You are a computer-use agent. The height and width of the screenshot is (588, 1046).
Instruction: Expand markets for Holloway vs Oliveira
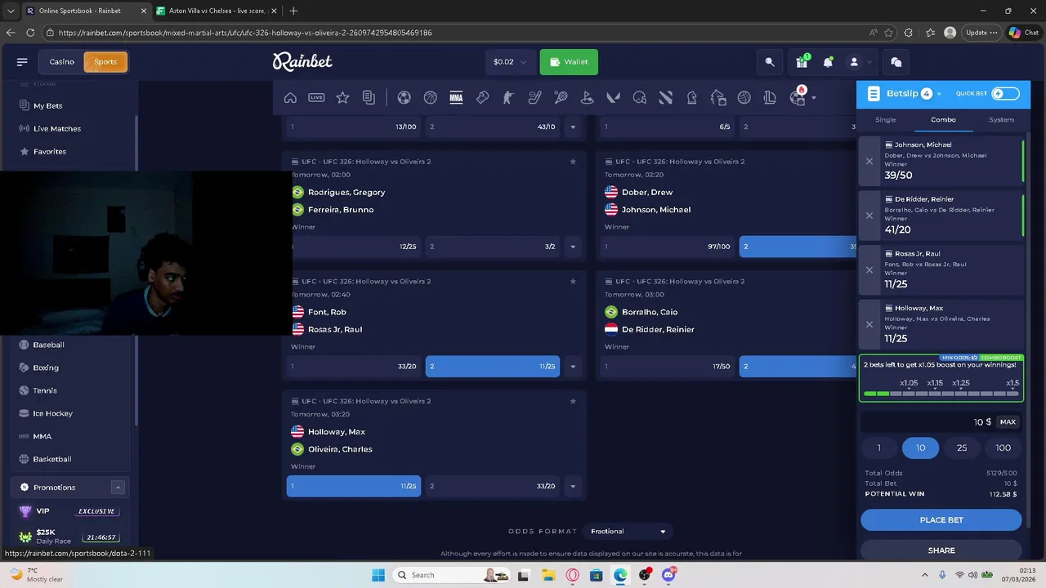573,487
